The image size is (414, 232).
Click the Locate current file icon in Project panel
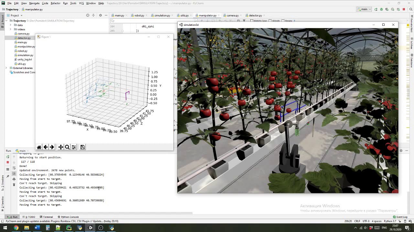click(x=88, y=15)
